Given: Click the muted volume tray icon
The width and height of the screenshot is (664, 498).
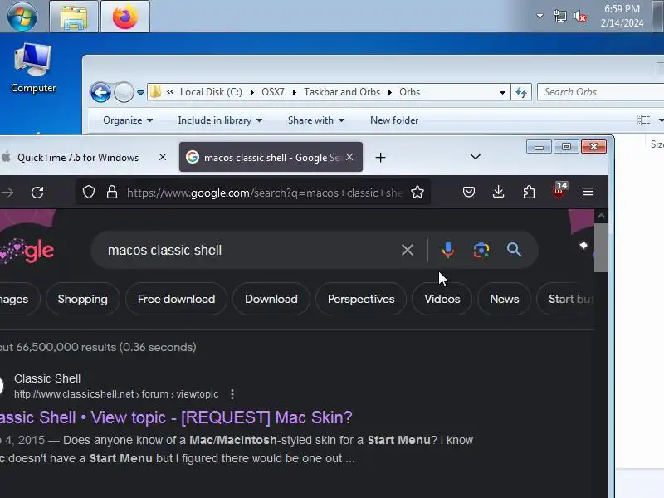Looking at the screenshot, I should click(x=580, y=17).
